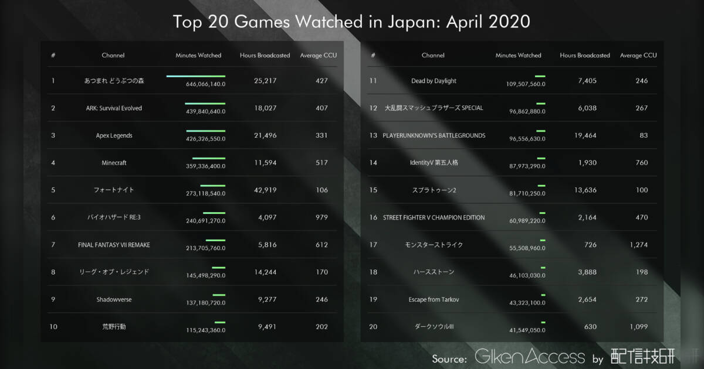Click the Top 20 Games Watched title
This screenshot has width=704, height=369.
(x=351, y=22)
